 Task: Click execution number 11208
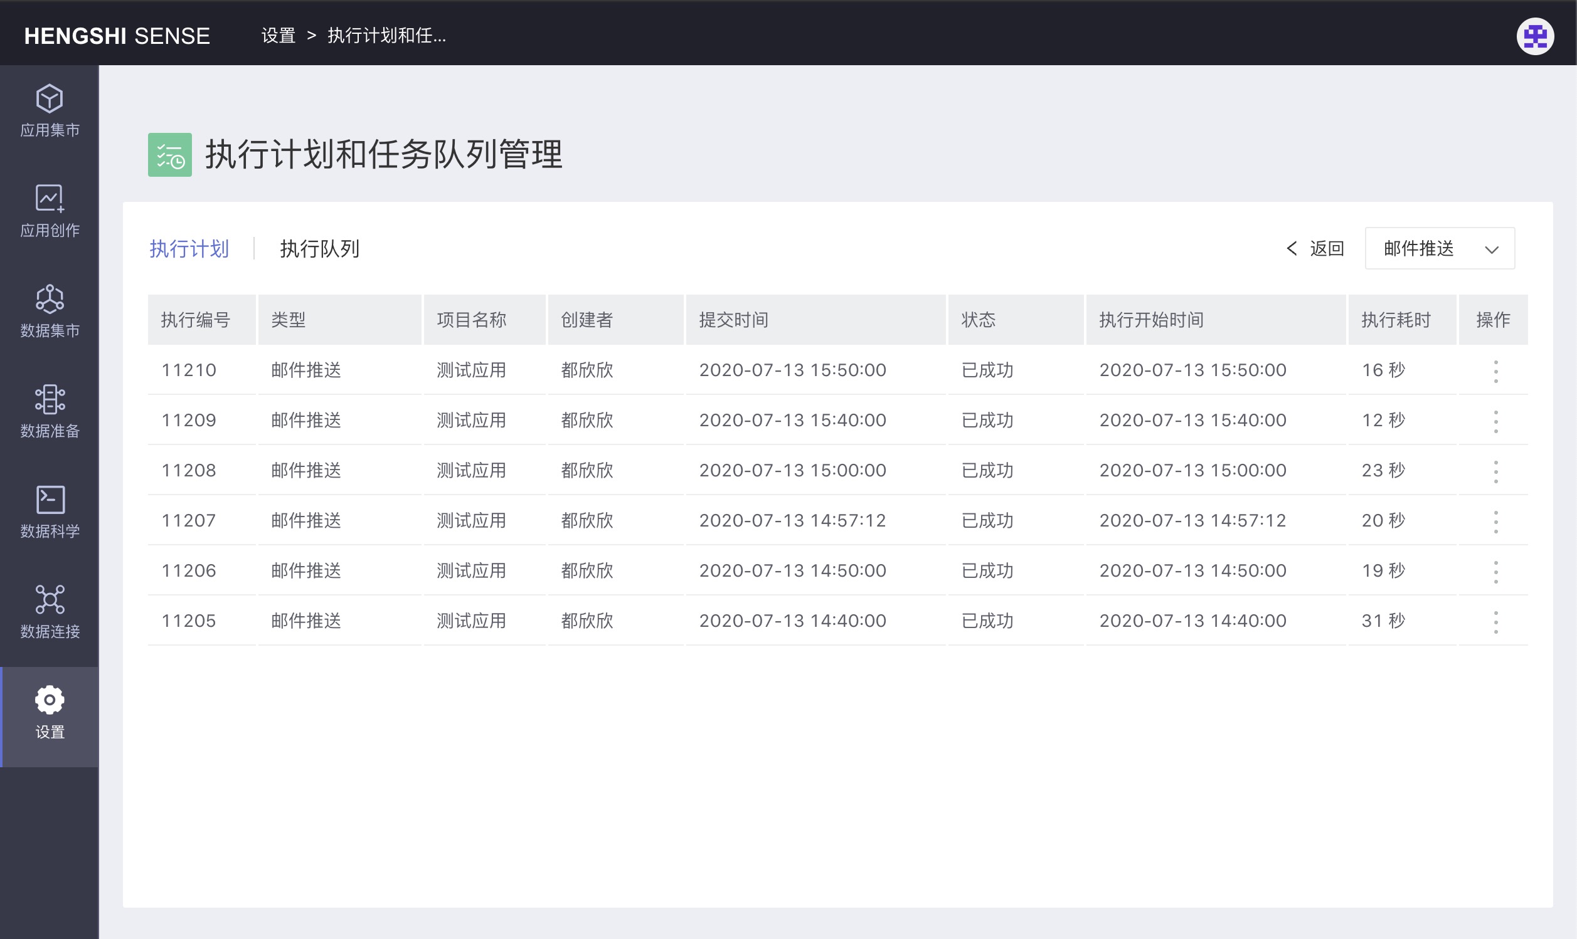(189, 470)
